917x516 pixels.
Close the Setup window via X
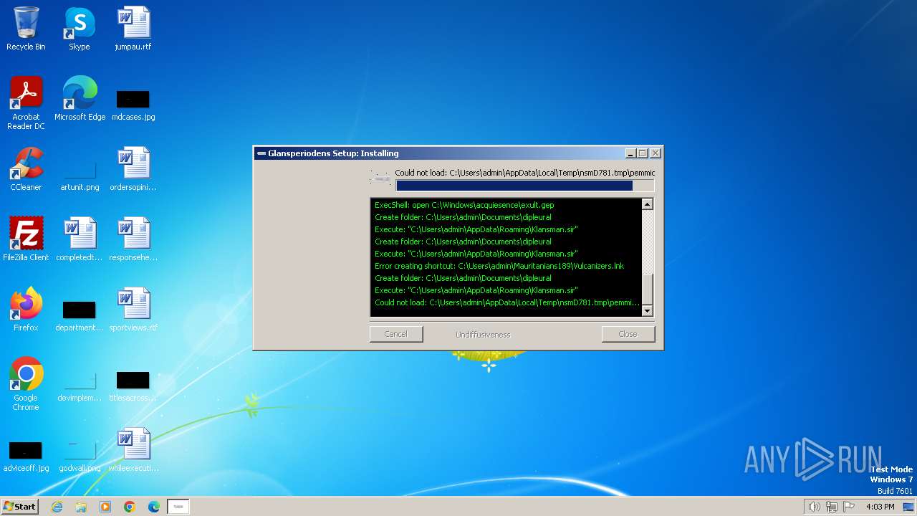point(656,153)
